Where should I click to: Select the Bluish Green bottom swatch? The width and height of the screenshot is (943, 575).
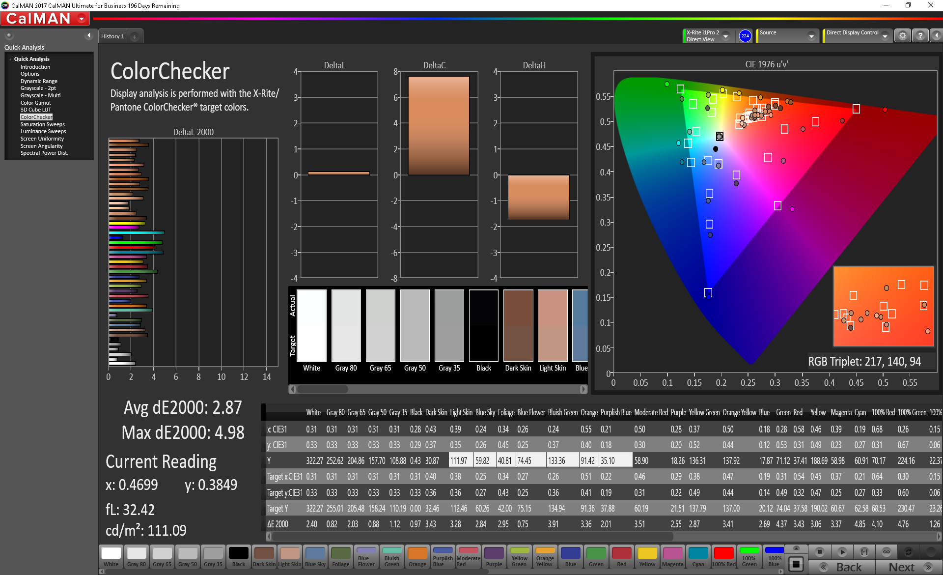click(x=392, y=557)
